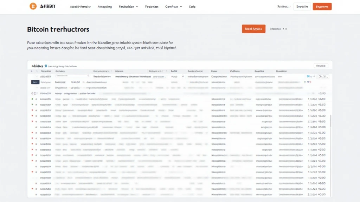This screenshot has width=360, height=202.
Task: Click the orange Start Explore button
Action: tap(253, 29)
